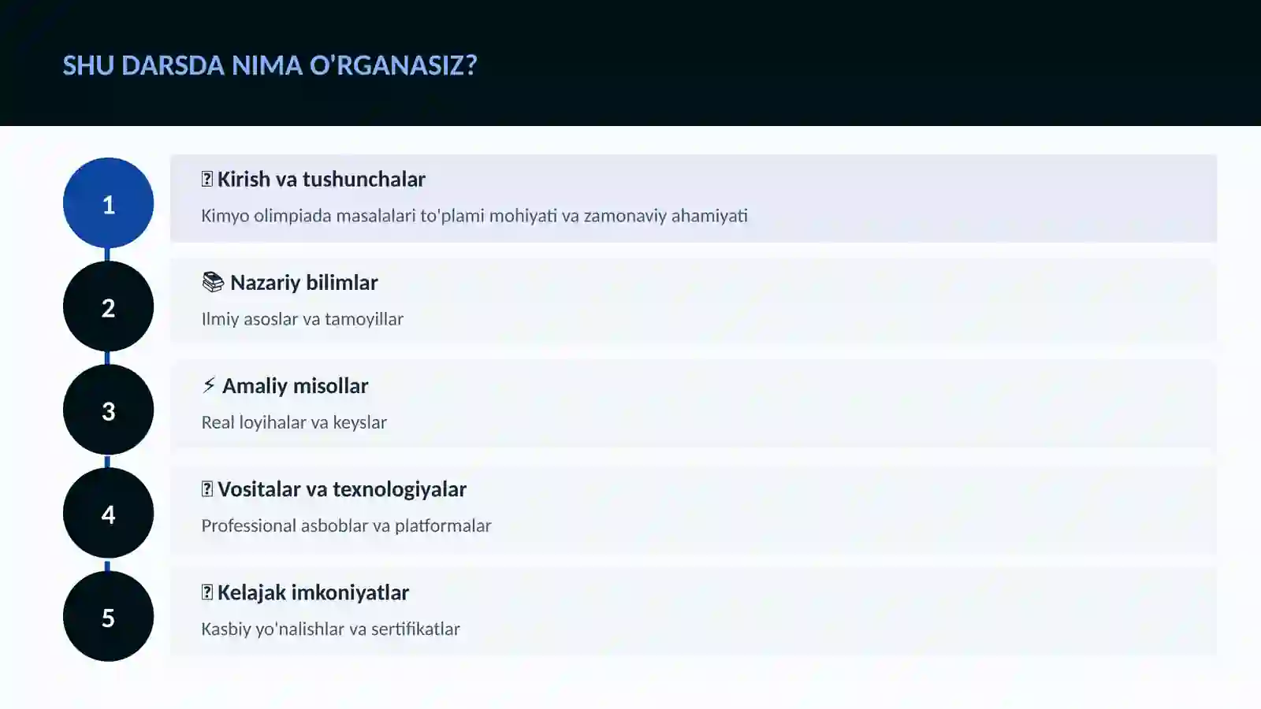Click the icon before Vositalar va texnologiyalar

point(207,489)
